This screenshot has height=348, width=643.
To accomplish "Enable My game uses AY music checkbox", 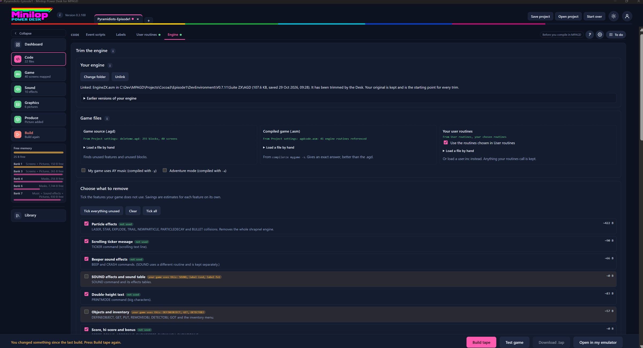I will [x=83, y=170].
